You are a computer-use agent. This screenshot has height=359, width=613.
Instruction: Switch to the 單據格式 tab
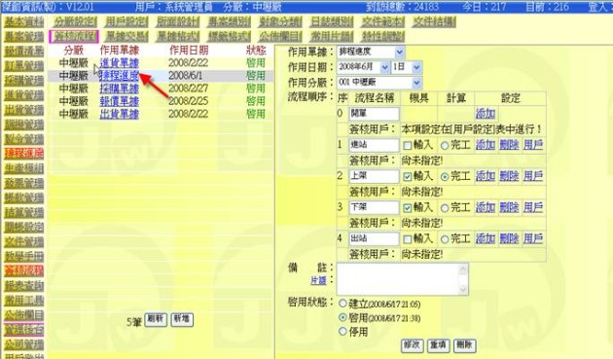177,36
